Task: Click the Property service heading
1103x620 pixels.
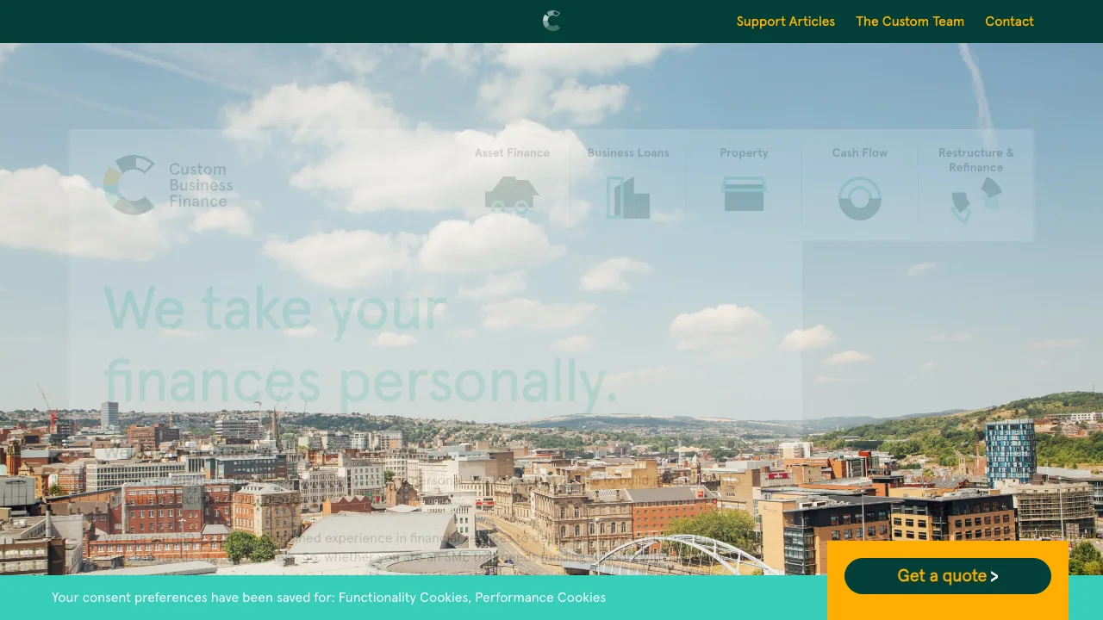Action: point(744,152)
